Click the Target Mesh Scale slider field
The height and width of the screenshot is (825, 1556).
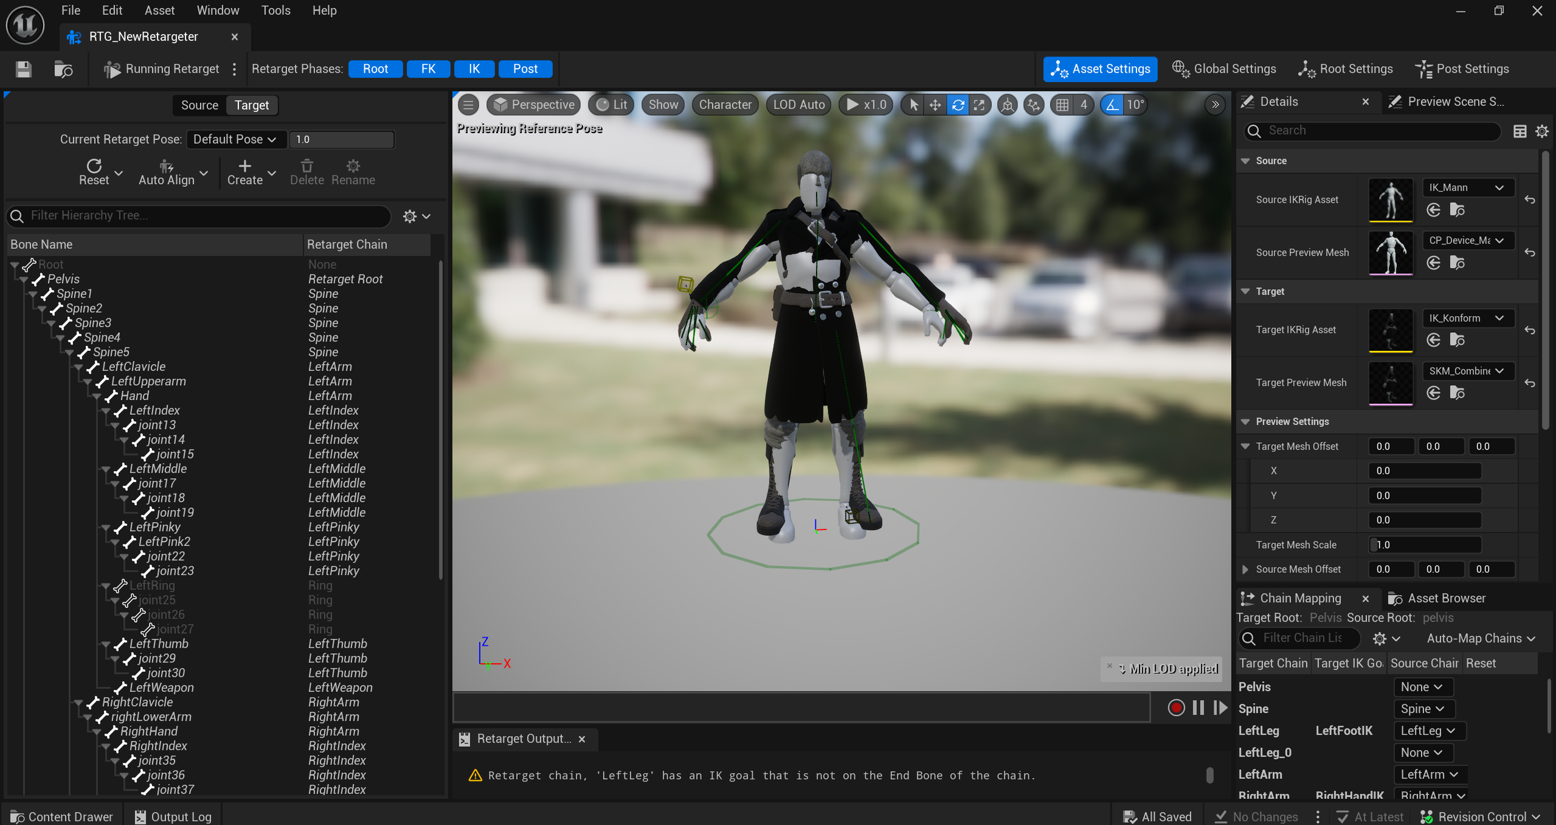(1424, 545)
